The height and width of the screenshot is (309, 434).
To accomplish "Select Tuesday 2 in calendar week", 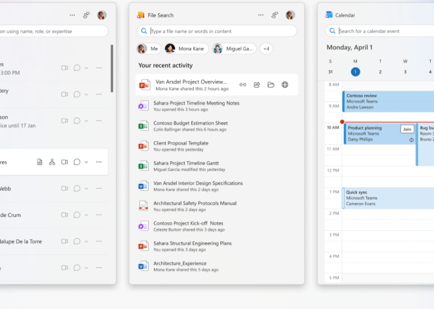I will coord(380,72).
